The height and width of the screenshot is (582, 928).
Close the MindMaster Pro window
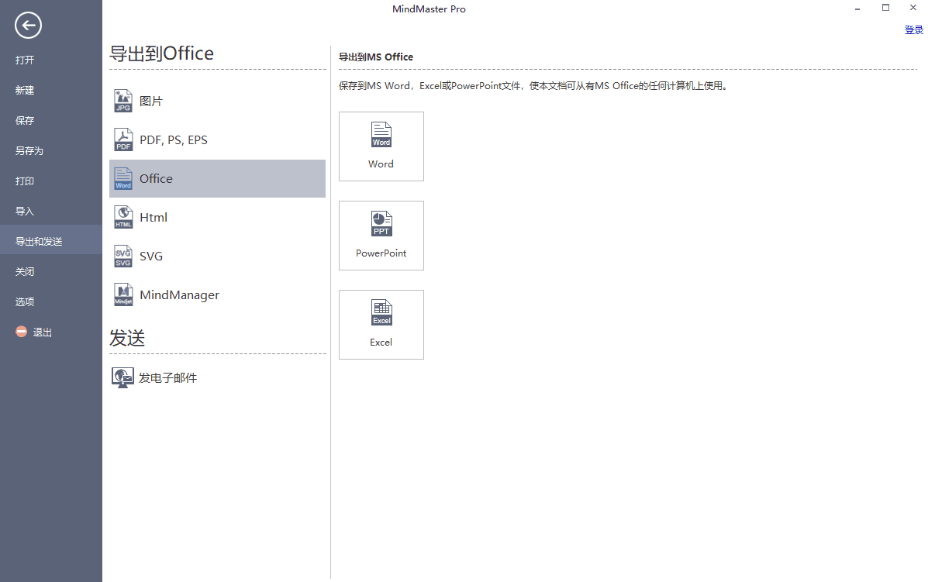pos(913,8)
